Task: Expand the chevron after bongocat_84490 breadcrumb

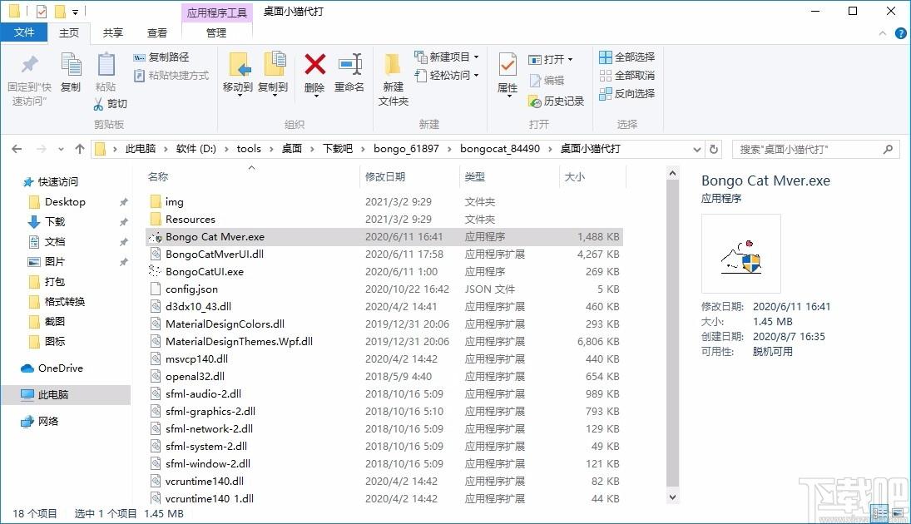Action: tap(550, 150)
